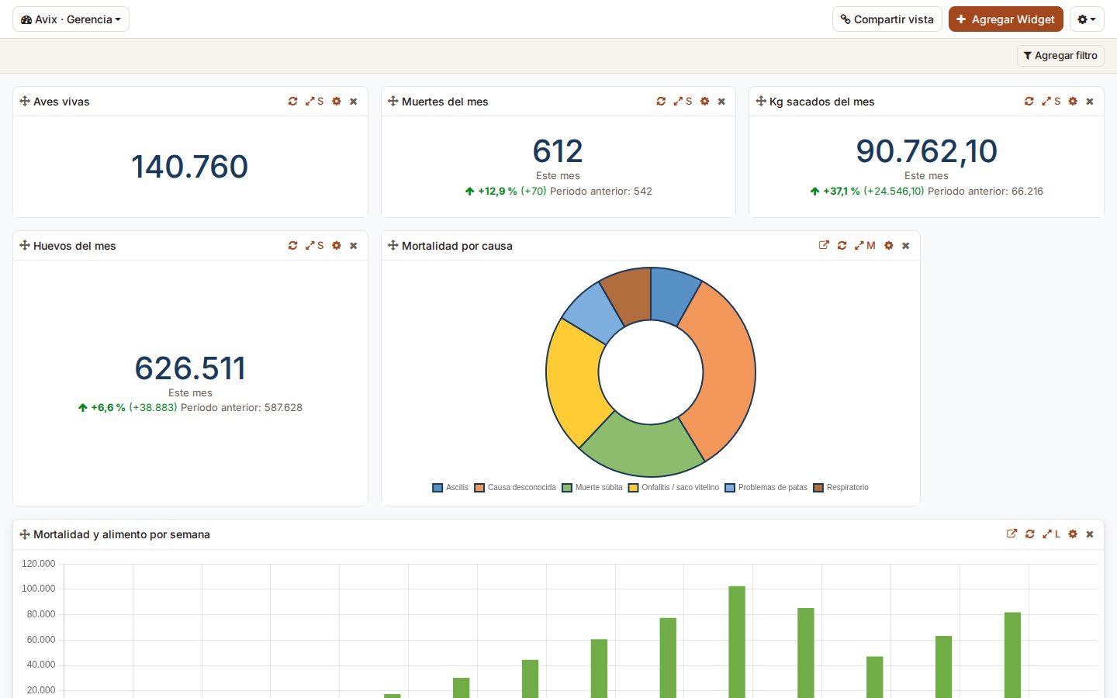The image size is (1117, 698).
Task: Toggle Problemas de patas legend entry
Action: click(x=766, y=488)
